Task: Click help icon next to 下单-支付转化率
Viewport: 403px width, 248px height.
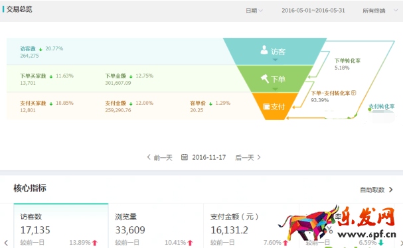Action: coord(354,93)
